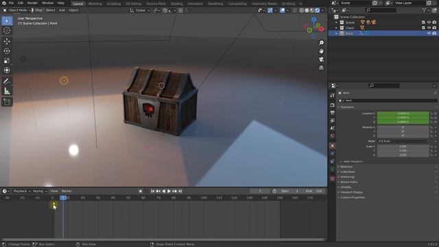
Task: Open the timeline Keying menu
Action: [40, 191]
